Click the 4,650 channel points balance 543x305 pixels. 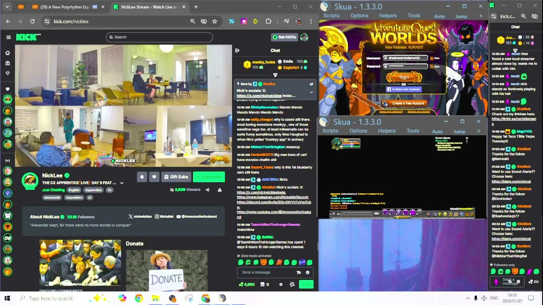pos(246,285)
